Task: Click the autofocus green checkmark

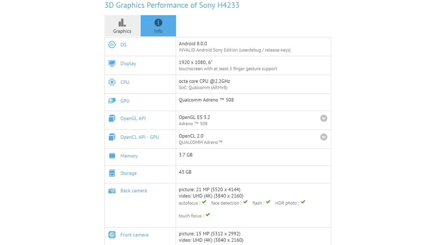Action: (x=204, y=202)
